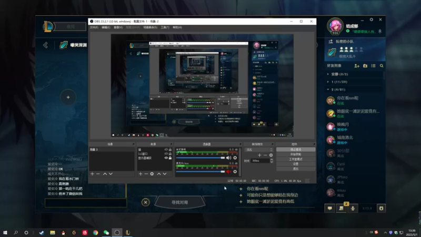Click 退出 button in OBS controls
The height and width of the screenshot is (237, 421).
point(296,169)
